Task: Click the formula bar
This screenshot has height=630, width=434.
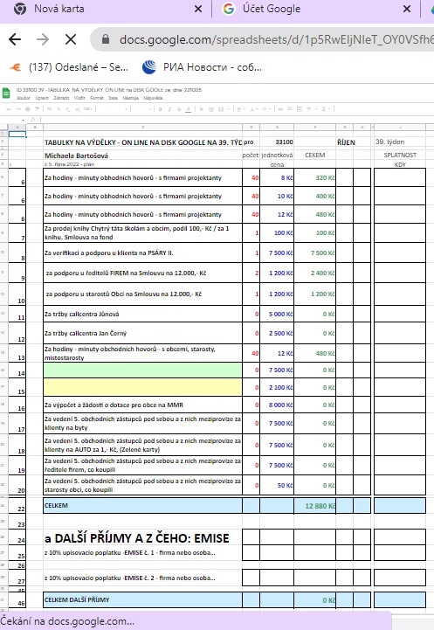Action: (x=237, y=120)
